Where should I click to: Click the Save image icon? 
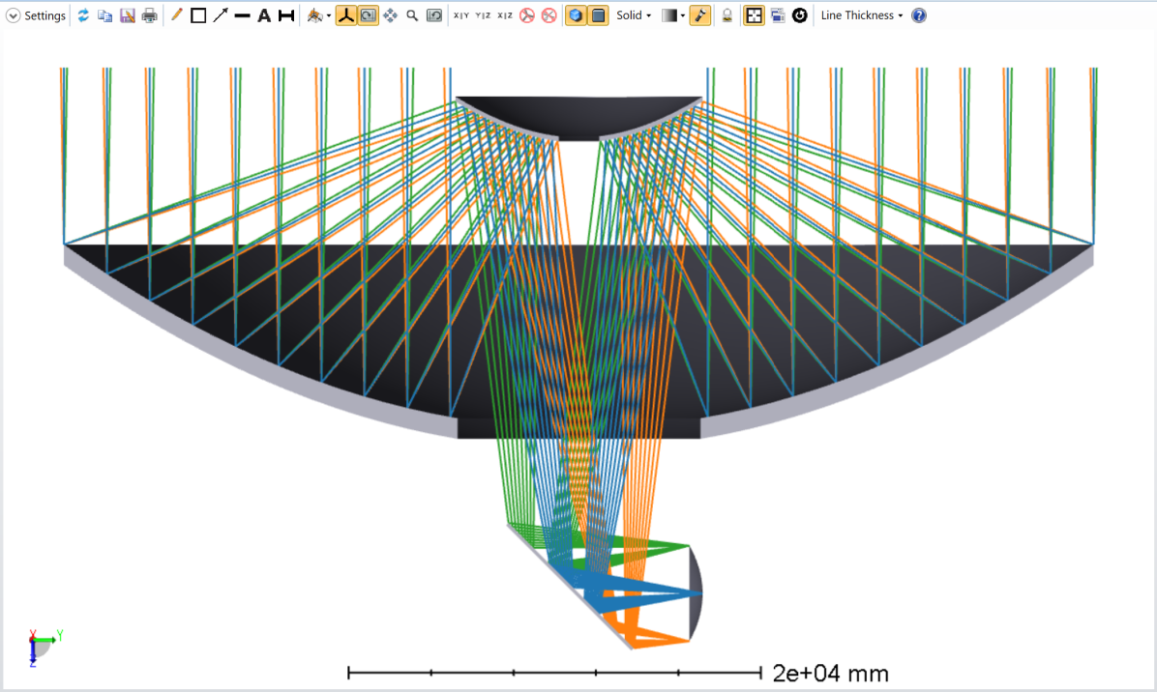coord(128,15)
